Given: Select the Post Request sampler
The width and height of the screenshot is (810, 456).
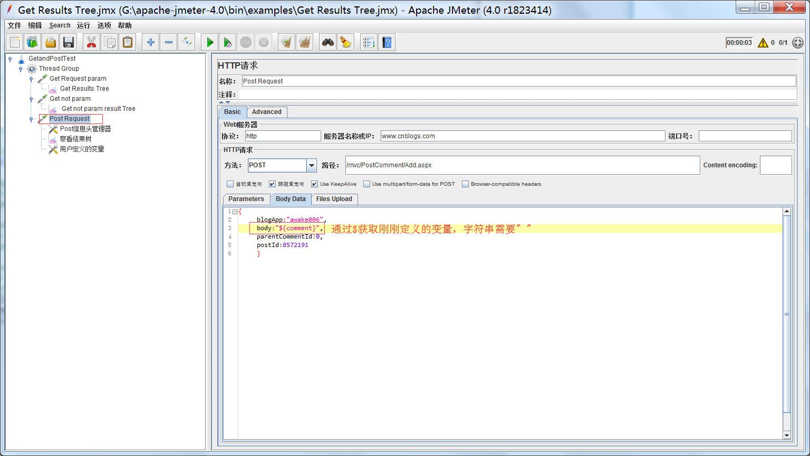Looking at the screenshot, I should 70,119.
